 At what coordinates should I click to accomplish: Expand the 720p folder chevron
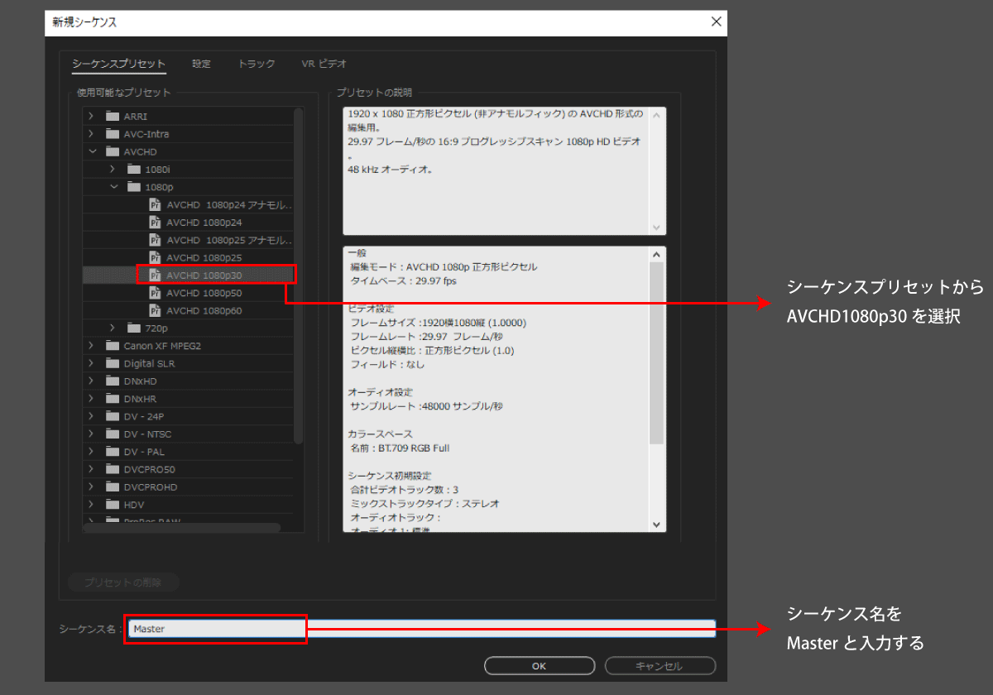113,328
